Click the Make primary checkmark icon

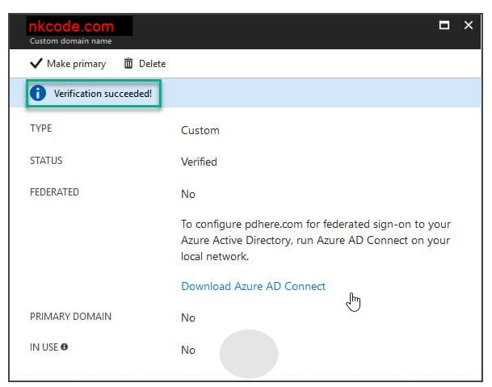coord(36,63)
